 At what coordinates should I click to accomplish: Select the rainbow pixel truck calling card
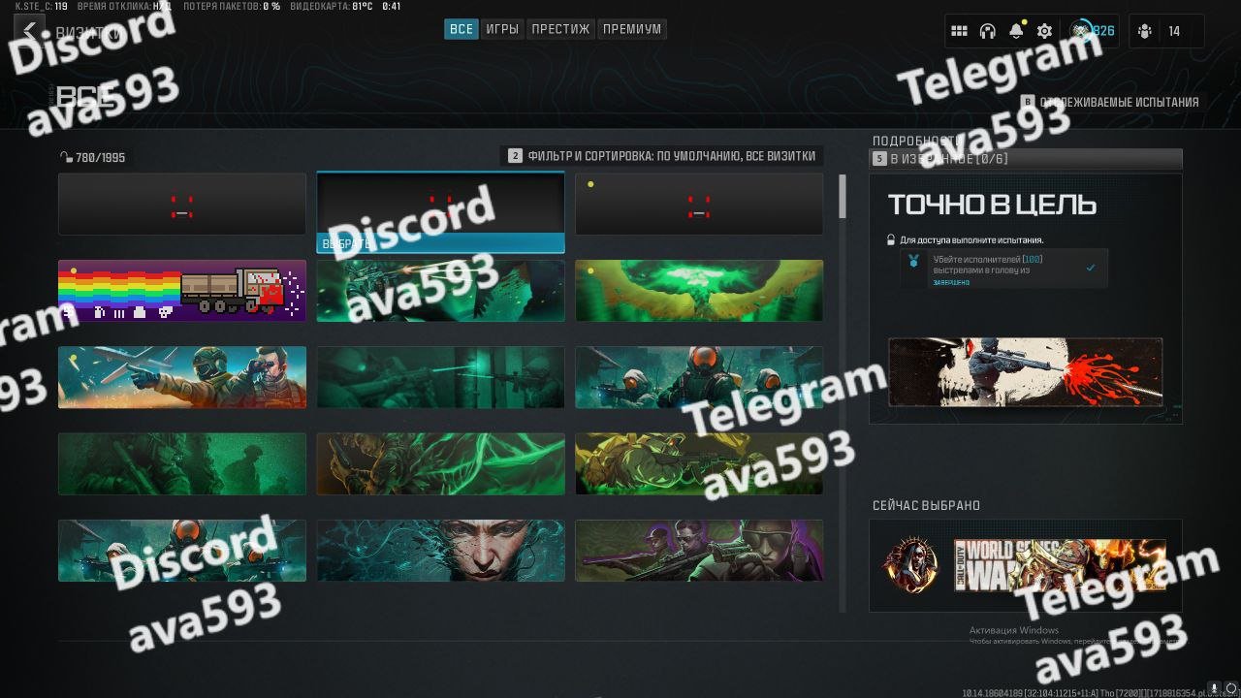(182, 291)
